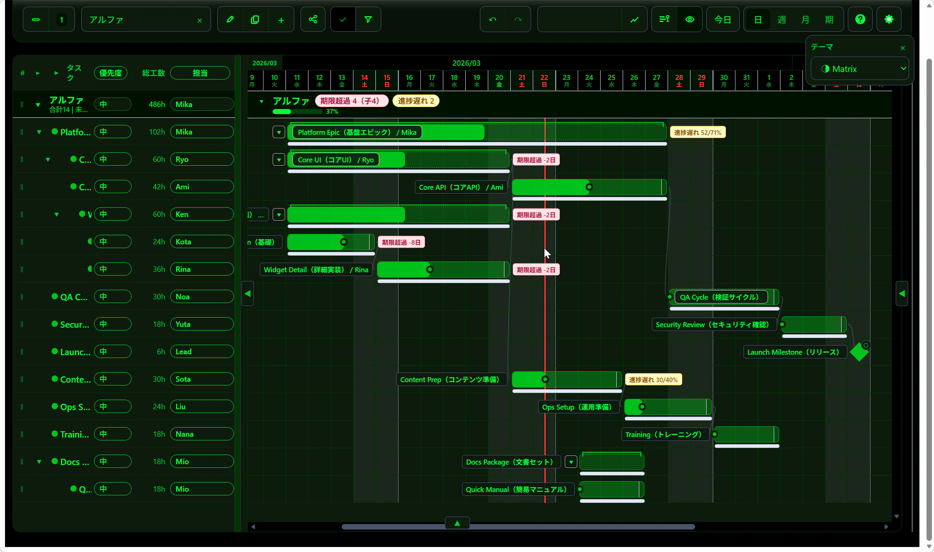Open the Matrix theme dropdown
The width and height of the screenshot is (934, 552).
point(859,69)
